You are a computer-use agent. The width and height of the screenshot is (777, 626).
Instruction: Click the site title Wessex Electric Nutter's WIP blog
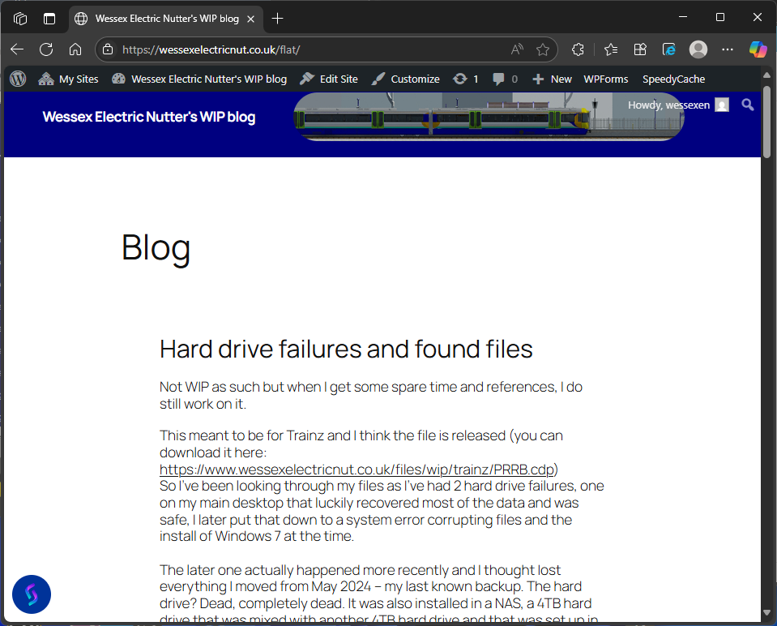148,117
